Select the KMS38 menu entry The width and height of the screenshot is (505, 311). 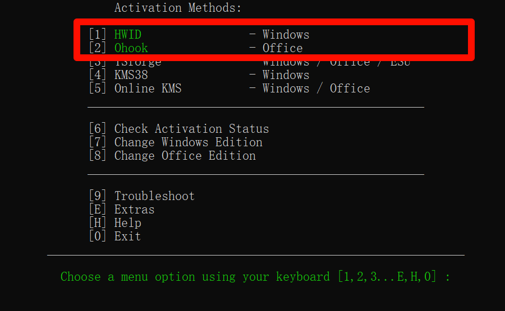coord(131,75)
